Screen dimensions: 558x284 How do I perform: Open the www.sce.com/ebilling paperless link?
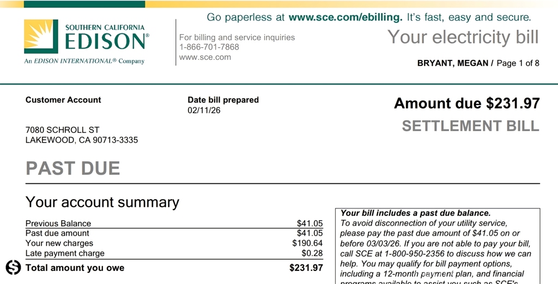345,17
